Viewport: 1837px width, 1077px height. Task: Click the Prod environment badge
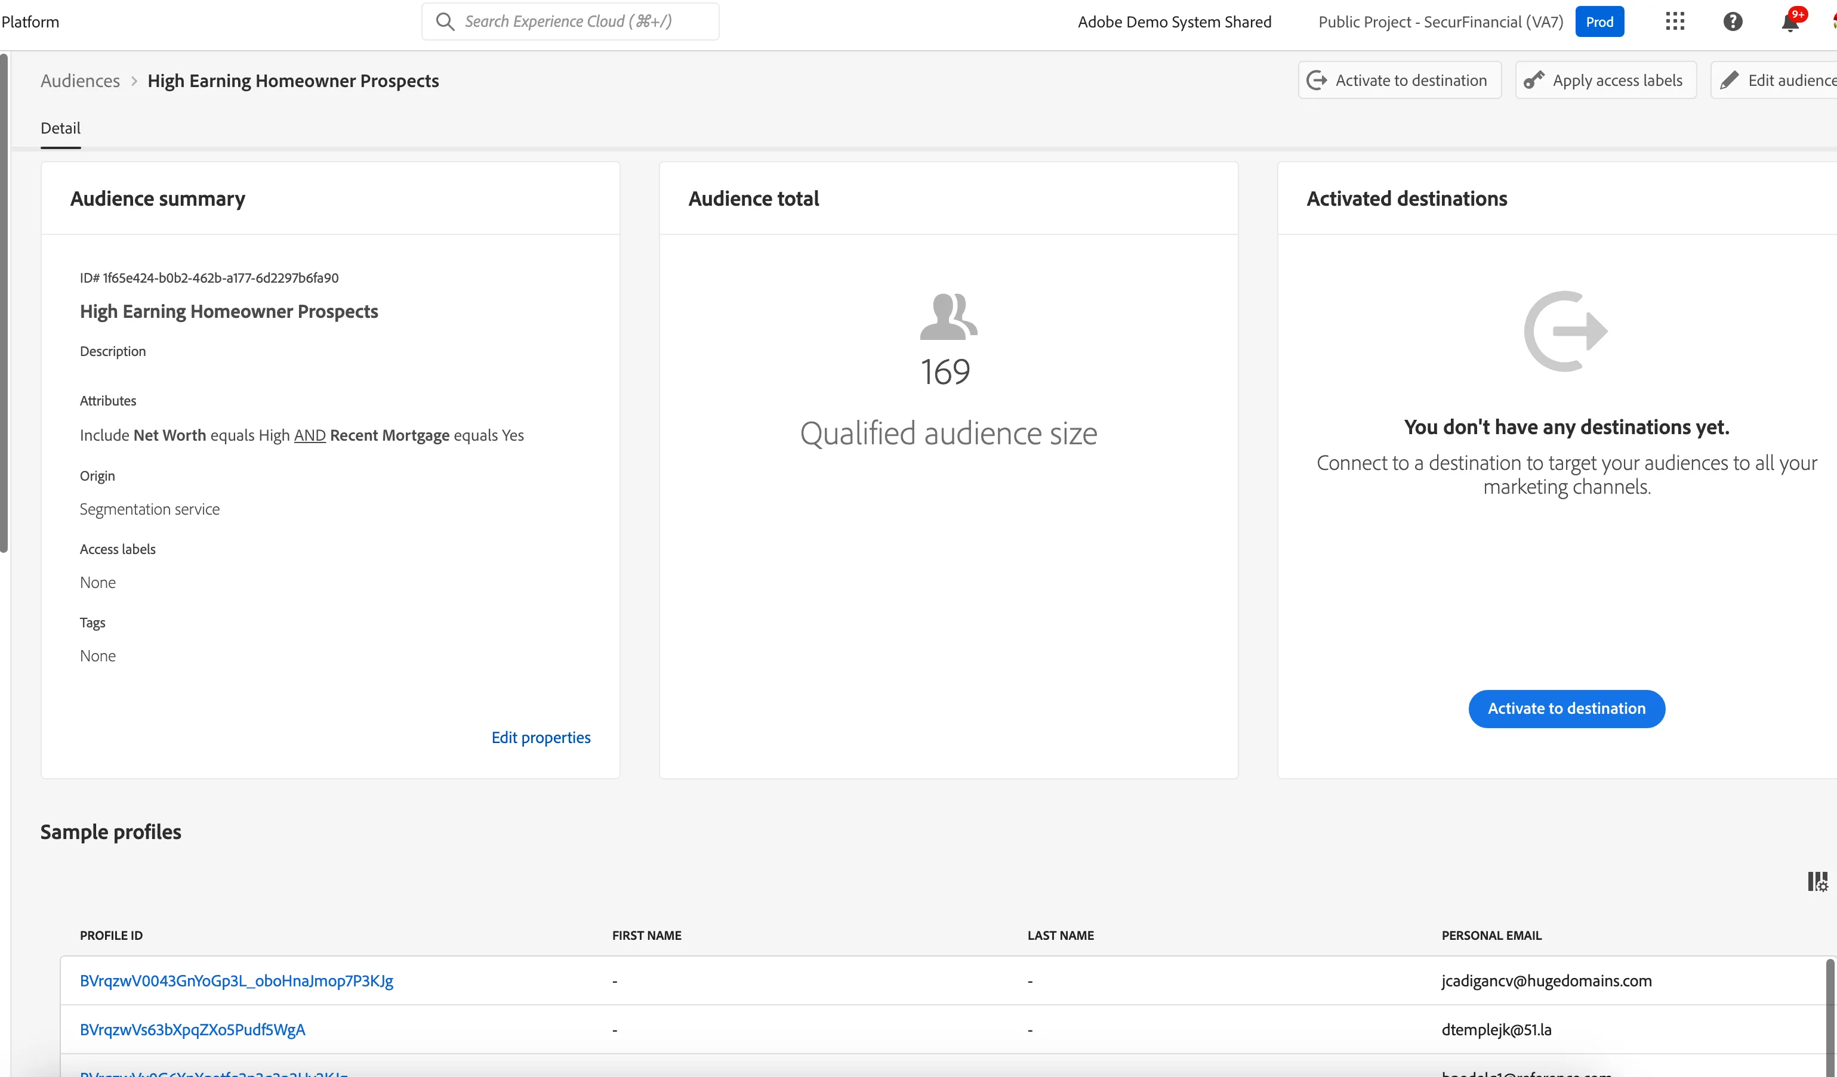[x=1599, y=22]
